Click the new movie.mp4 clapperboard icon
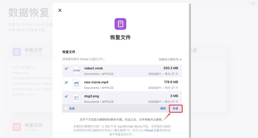The width and height of the screenshot is (258, 138). point(76,84)
